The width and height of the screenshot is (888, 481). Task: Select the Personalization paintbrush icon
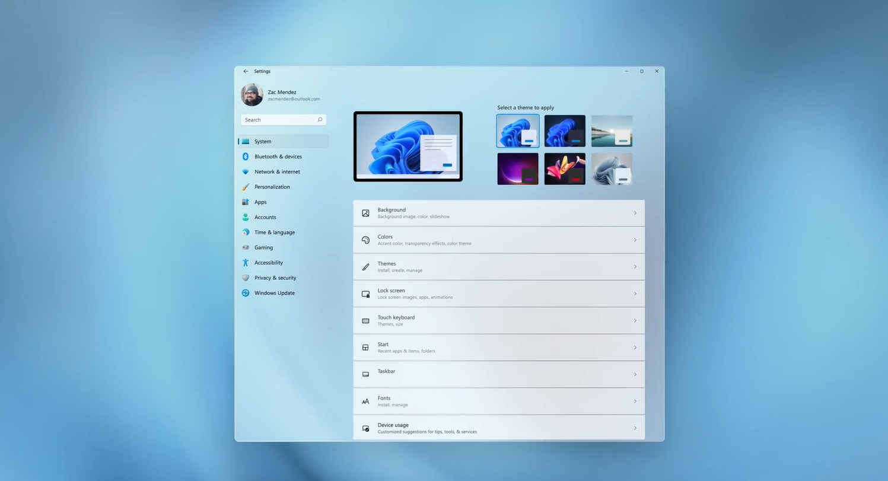(x=246, y=187)
